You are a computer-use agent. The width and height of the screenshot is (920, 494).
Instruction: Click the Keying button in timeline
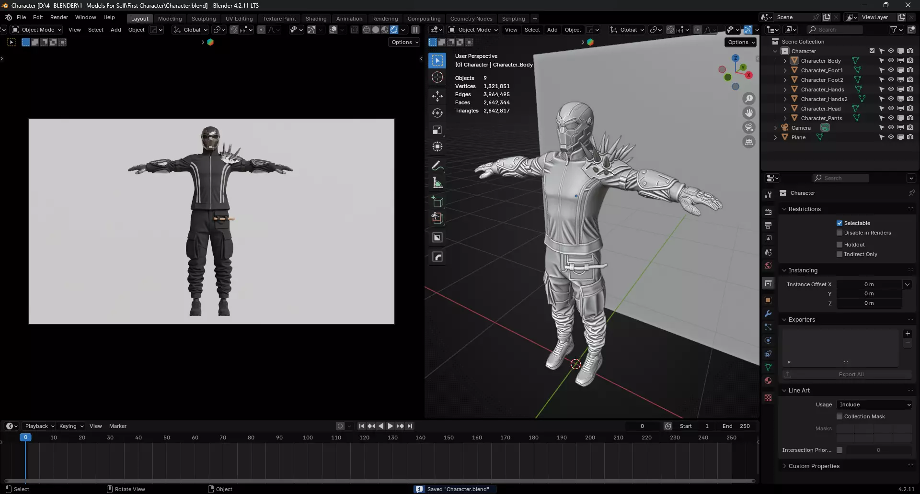click(x=71, y=426)
